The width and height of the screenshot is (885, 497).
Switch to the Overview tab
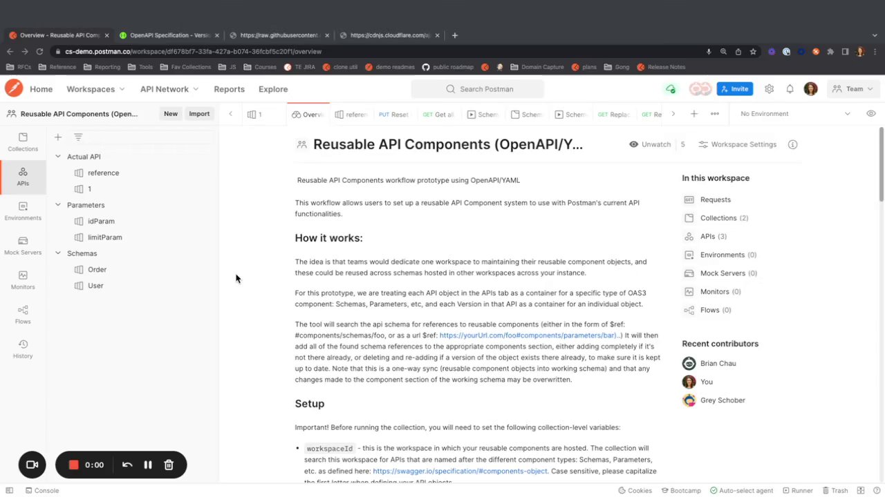coord(308,115)
